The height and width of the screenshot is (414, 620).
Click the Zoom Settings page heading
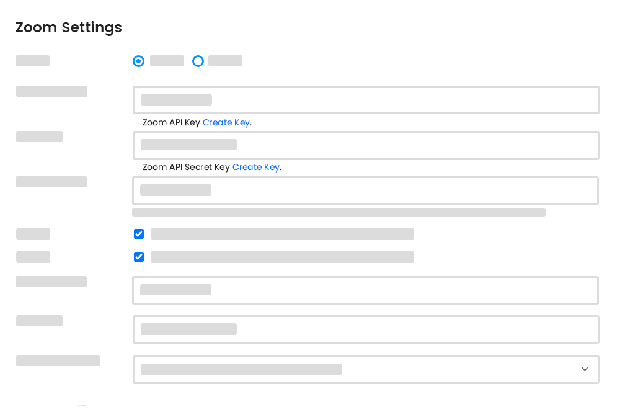[68, 27]
